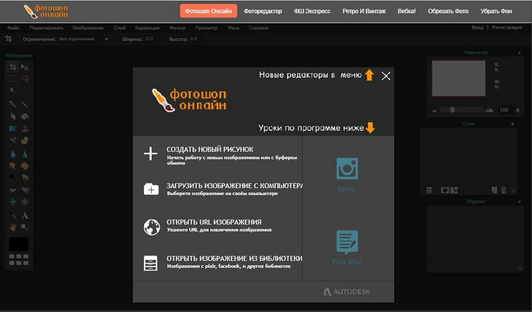
Task: Click the Navigator zoom-out mountain icon
Action: (x=435, y=111)
